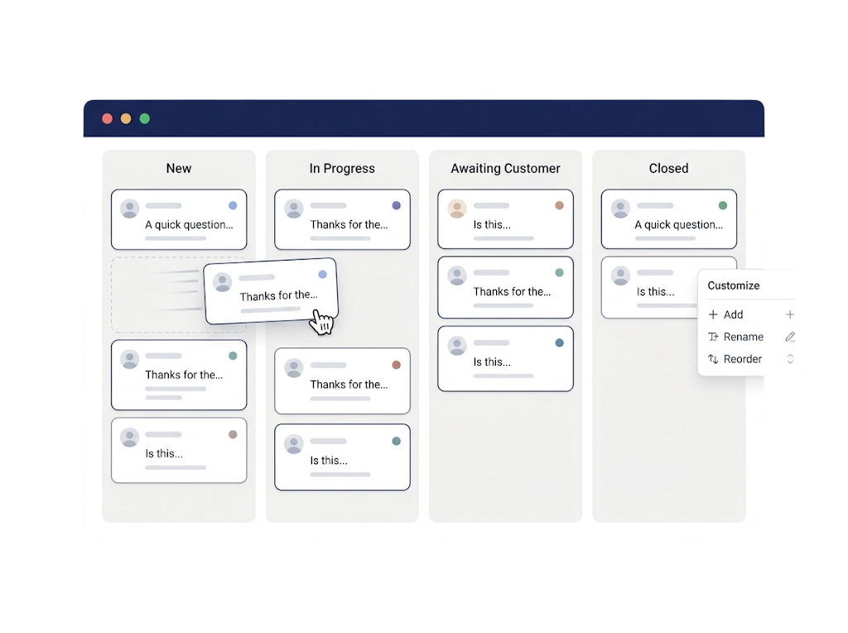The width and height of the screenshot is (848, 633).
Task: Click the green maximize dot in title bar
Action: click(x=144, y=118)
